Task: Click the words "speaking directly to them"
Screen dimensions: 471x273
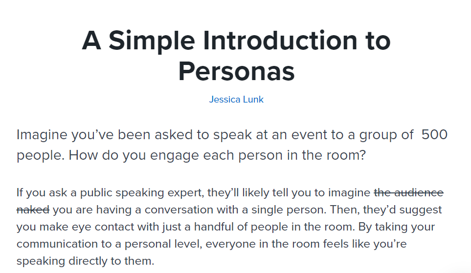Action: [85, 261]
